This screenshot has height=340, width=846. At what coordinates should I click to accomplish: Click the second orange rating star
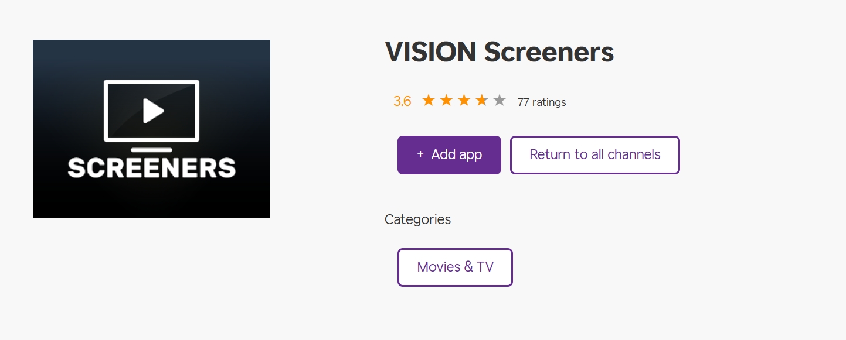pos(446,101)
